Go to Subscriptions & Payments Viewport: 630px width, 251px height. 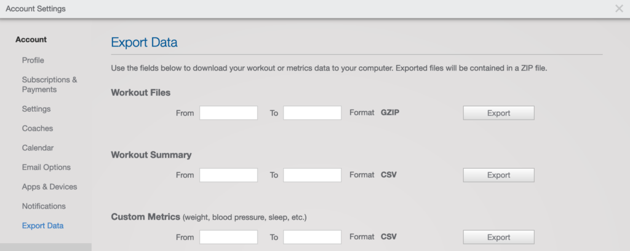pyautogui.click(x=49, y=85)
